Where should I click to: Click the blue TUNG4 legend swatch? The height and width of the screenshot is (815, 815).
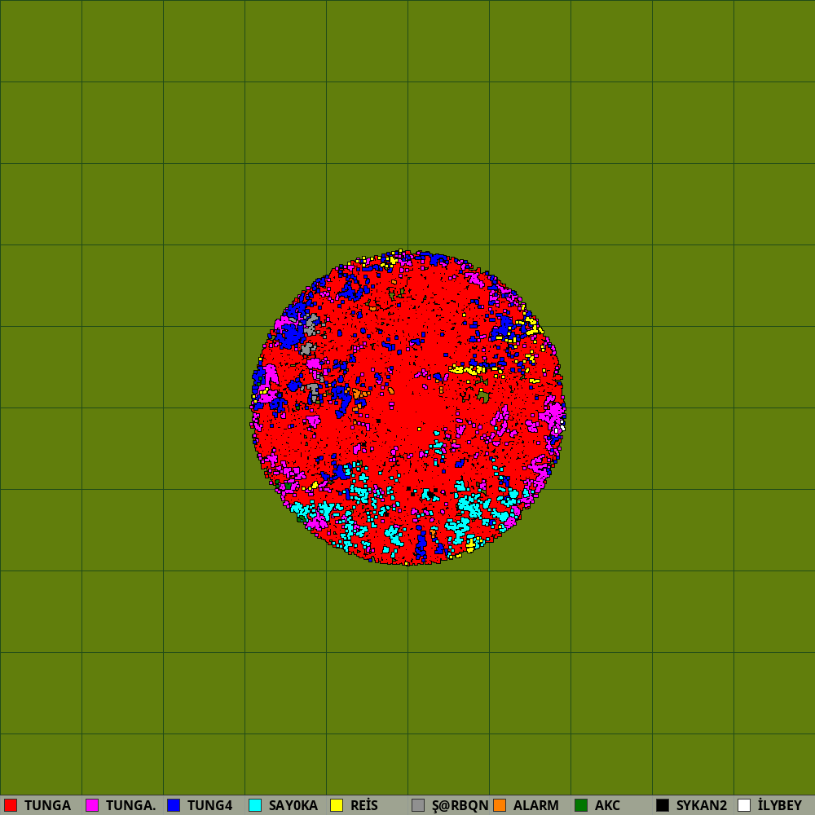pyautogui.click(x=174, y=805)
